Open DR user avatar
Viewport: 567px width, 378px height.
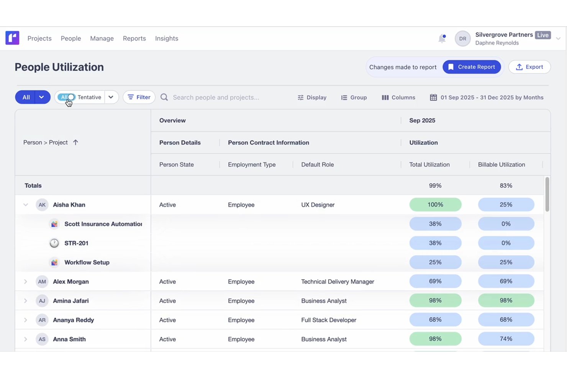(462, 39)
